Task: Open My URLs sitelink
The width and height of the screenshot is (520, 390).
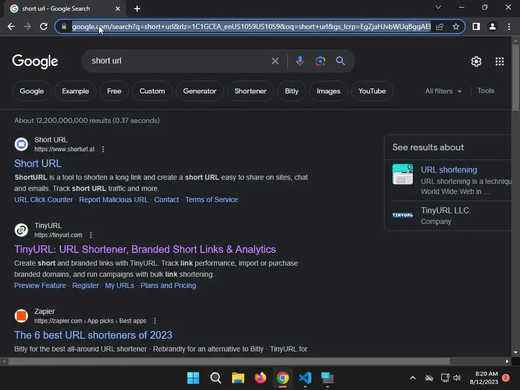Action: pyautogui.click(x=120, y=285)
